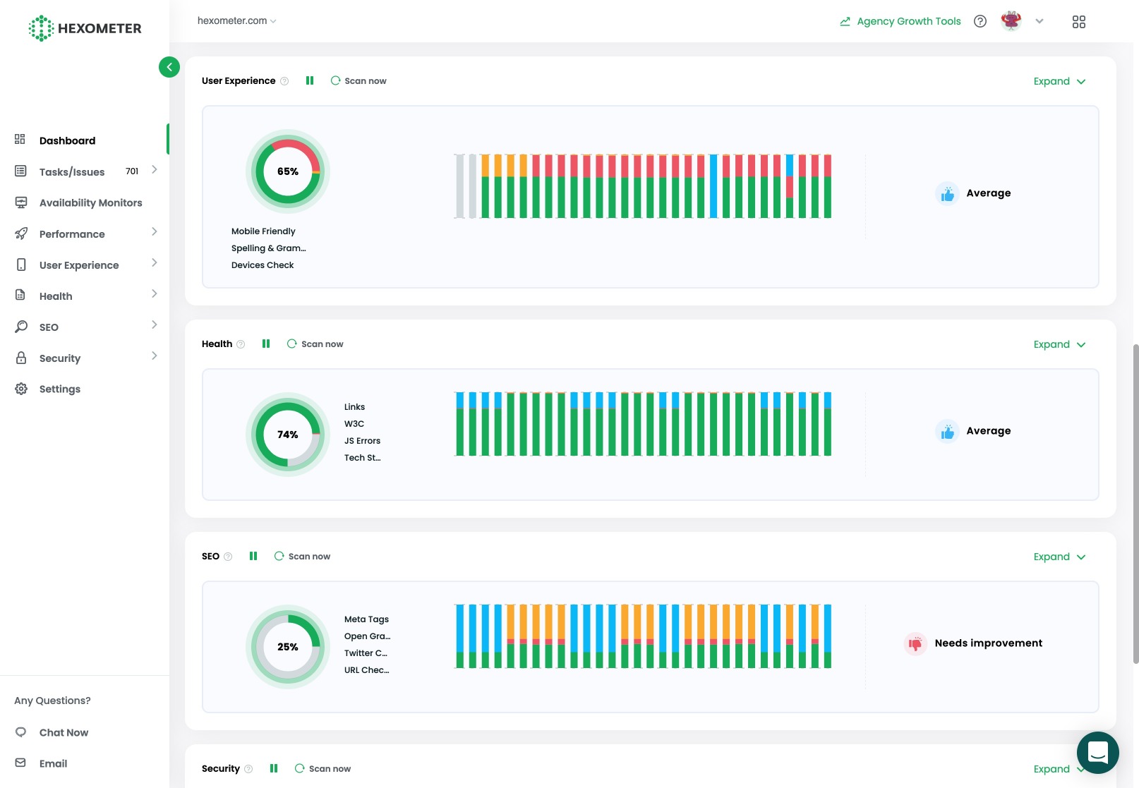Click the JS Errors label
The image size is (1139, 788).
(362, 441)
